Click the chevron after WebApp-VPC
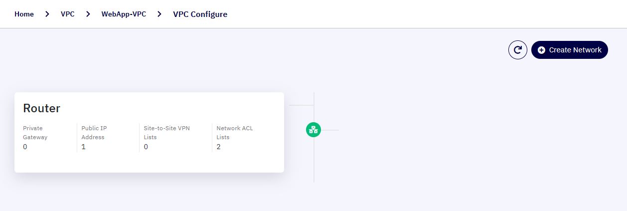Image resolution: width=627 pixels, height=211 pixels. click(159, 14)
